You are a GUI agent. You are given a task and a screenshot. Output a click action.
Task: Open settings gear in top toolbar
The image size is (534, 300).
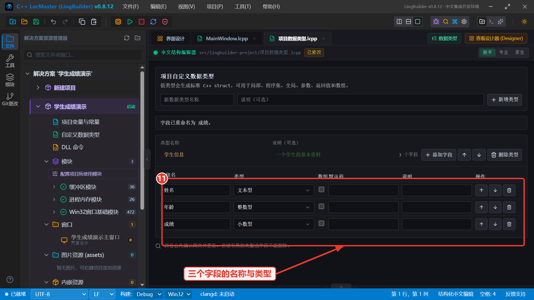click(x=464, y=22)
